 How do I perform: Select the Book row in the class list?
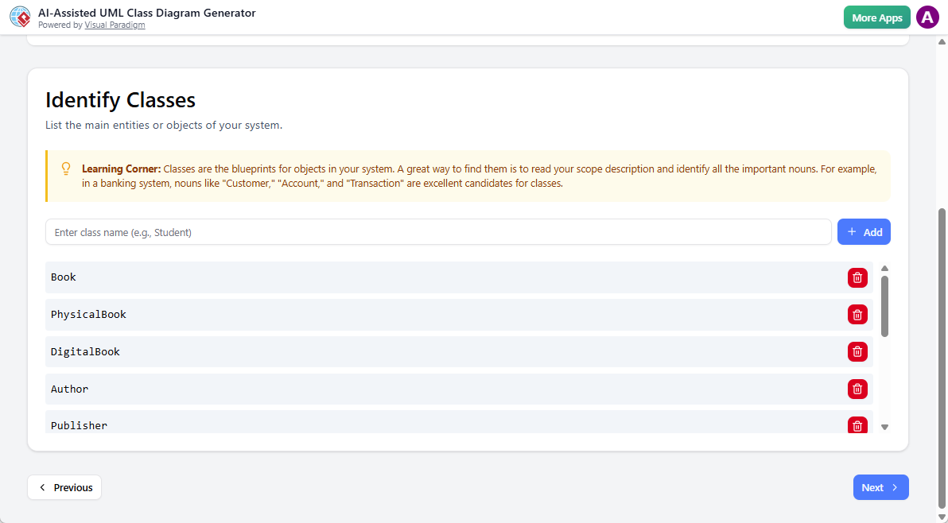coord(318,277)
